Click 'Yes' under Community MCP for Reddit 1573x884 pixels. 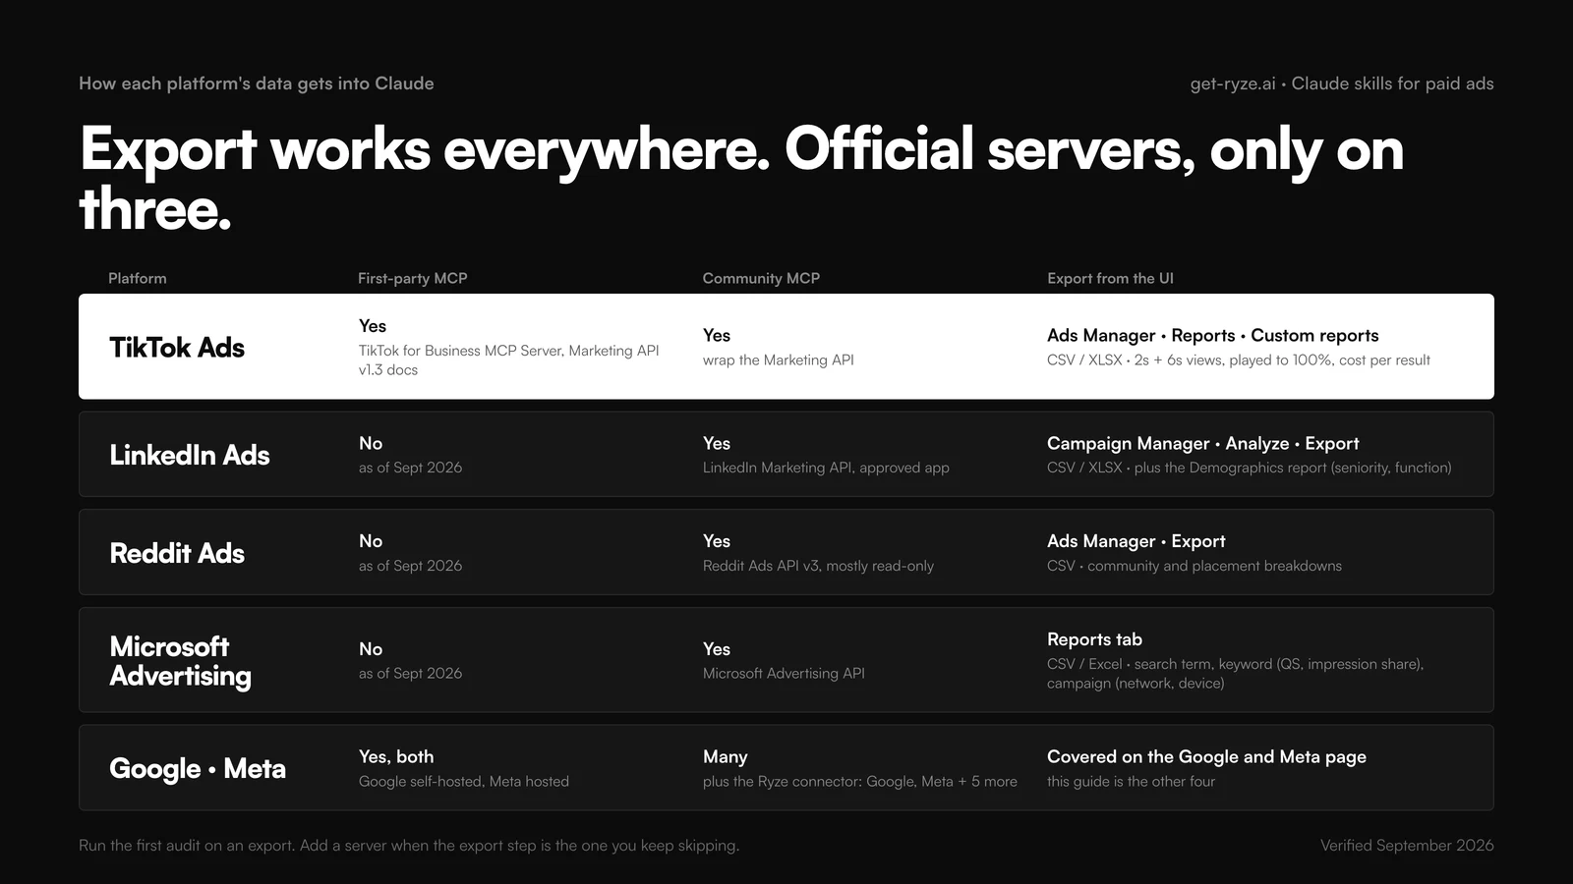(717, 541)
